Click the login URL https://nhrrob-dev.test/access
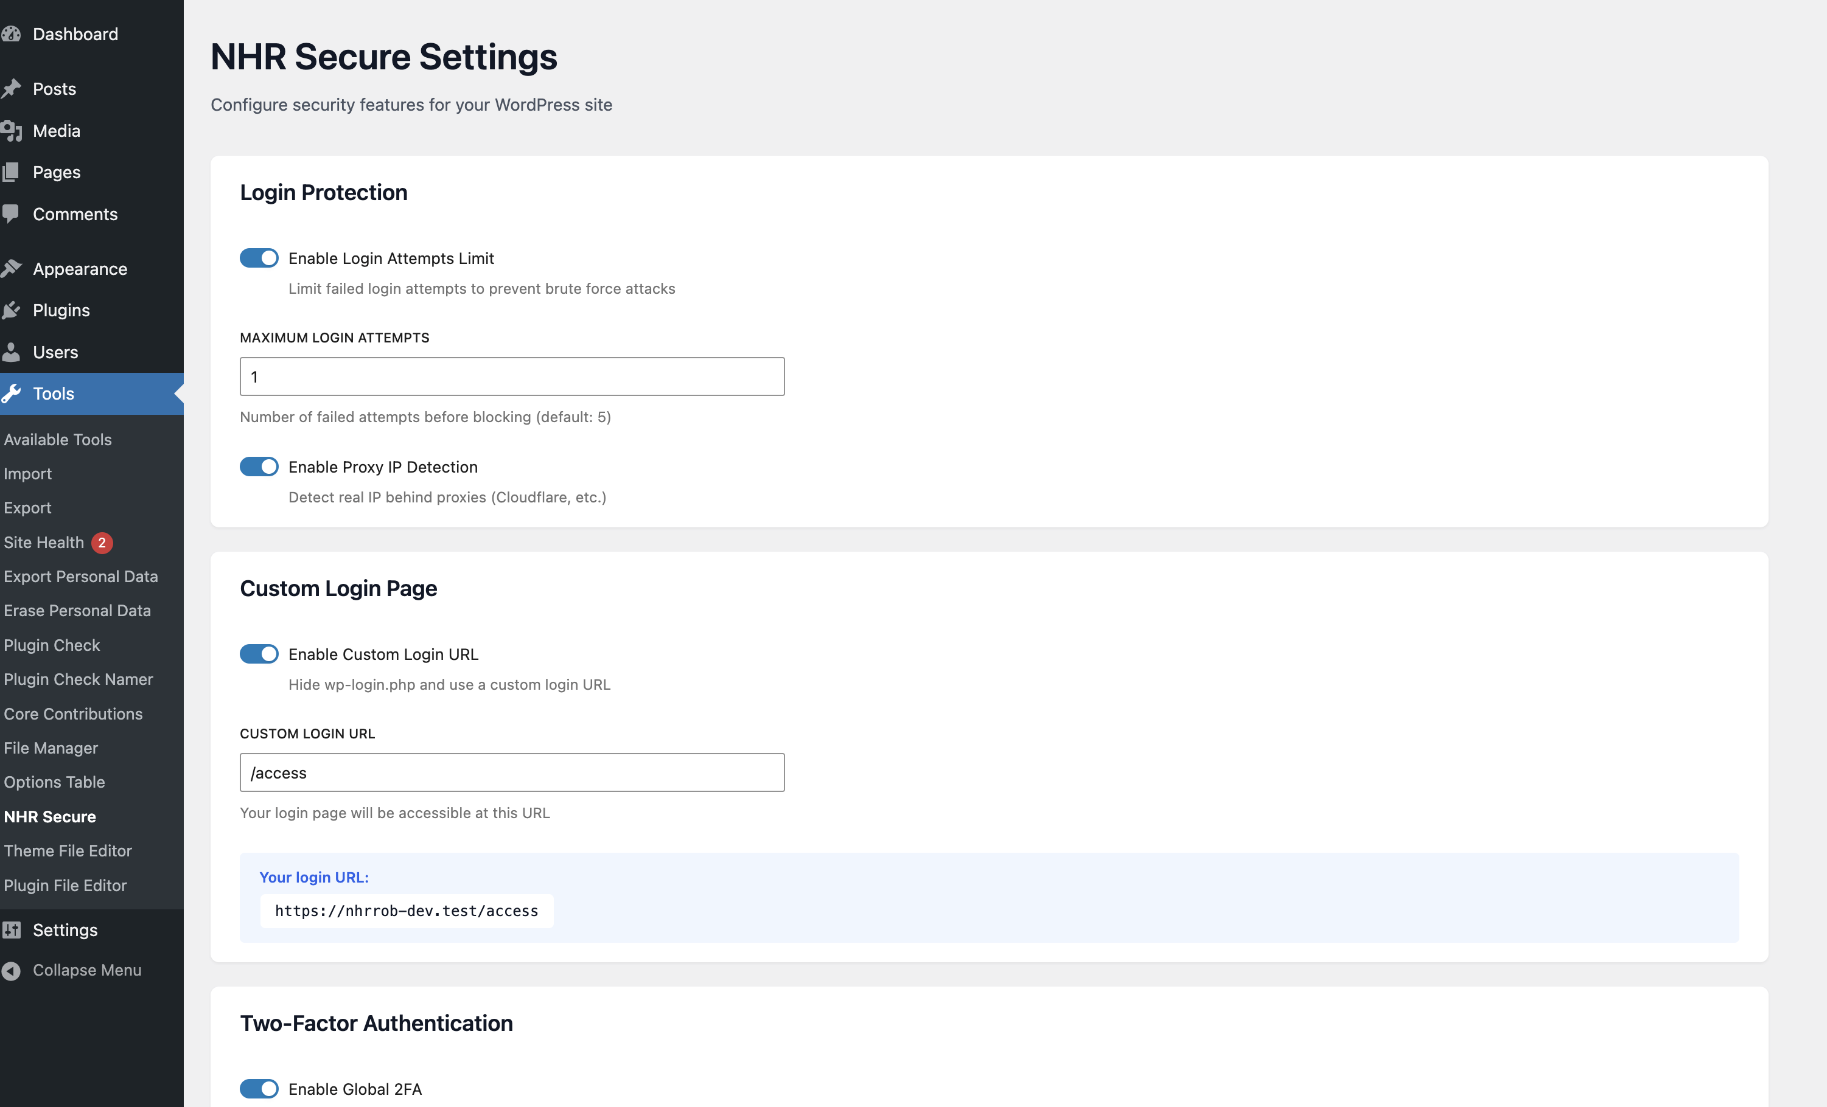Image resolution: width=1827 pixels, height=1107 pixels. tap(407, 911)
